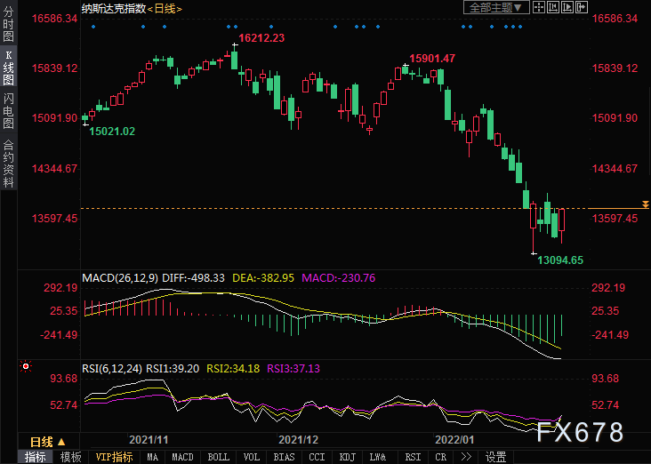Screen dimensions: 651x464
Task: Open the 设置 settings button
Action: tap(495, 457)
